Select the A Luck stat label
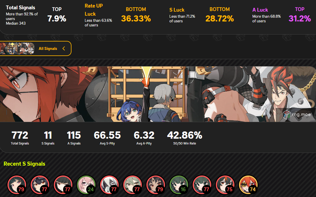 point(260,10)
